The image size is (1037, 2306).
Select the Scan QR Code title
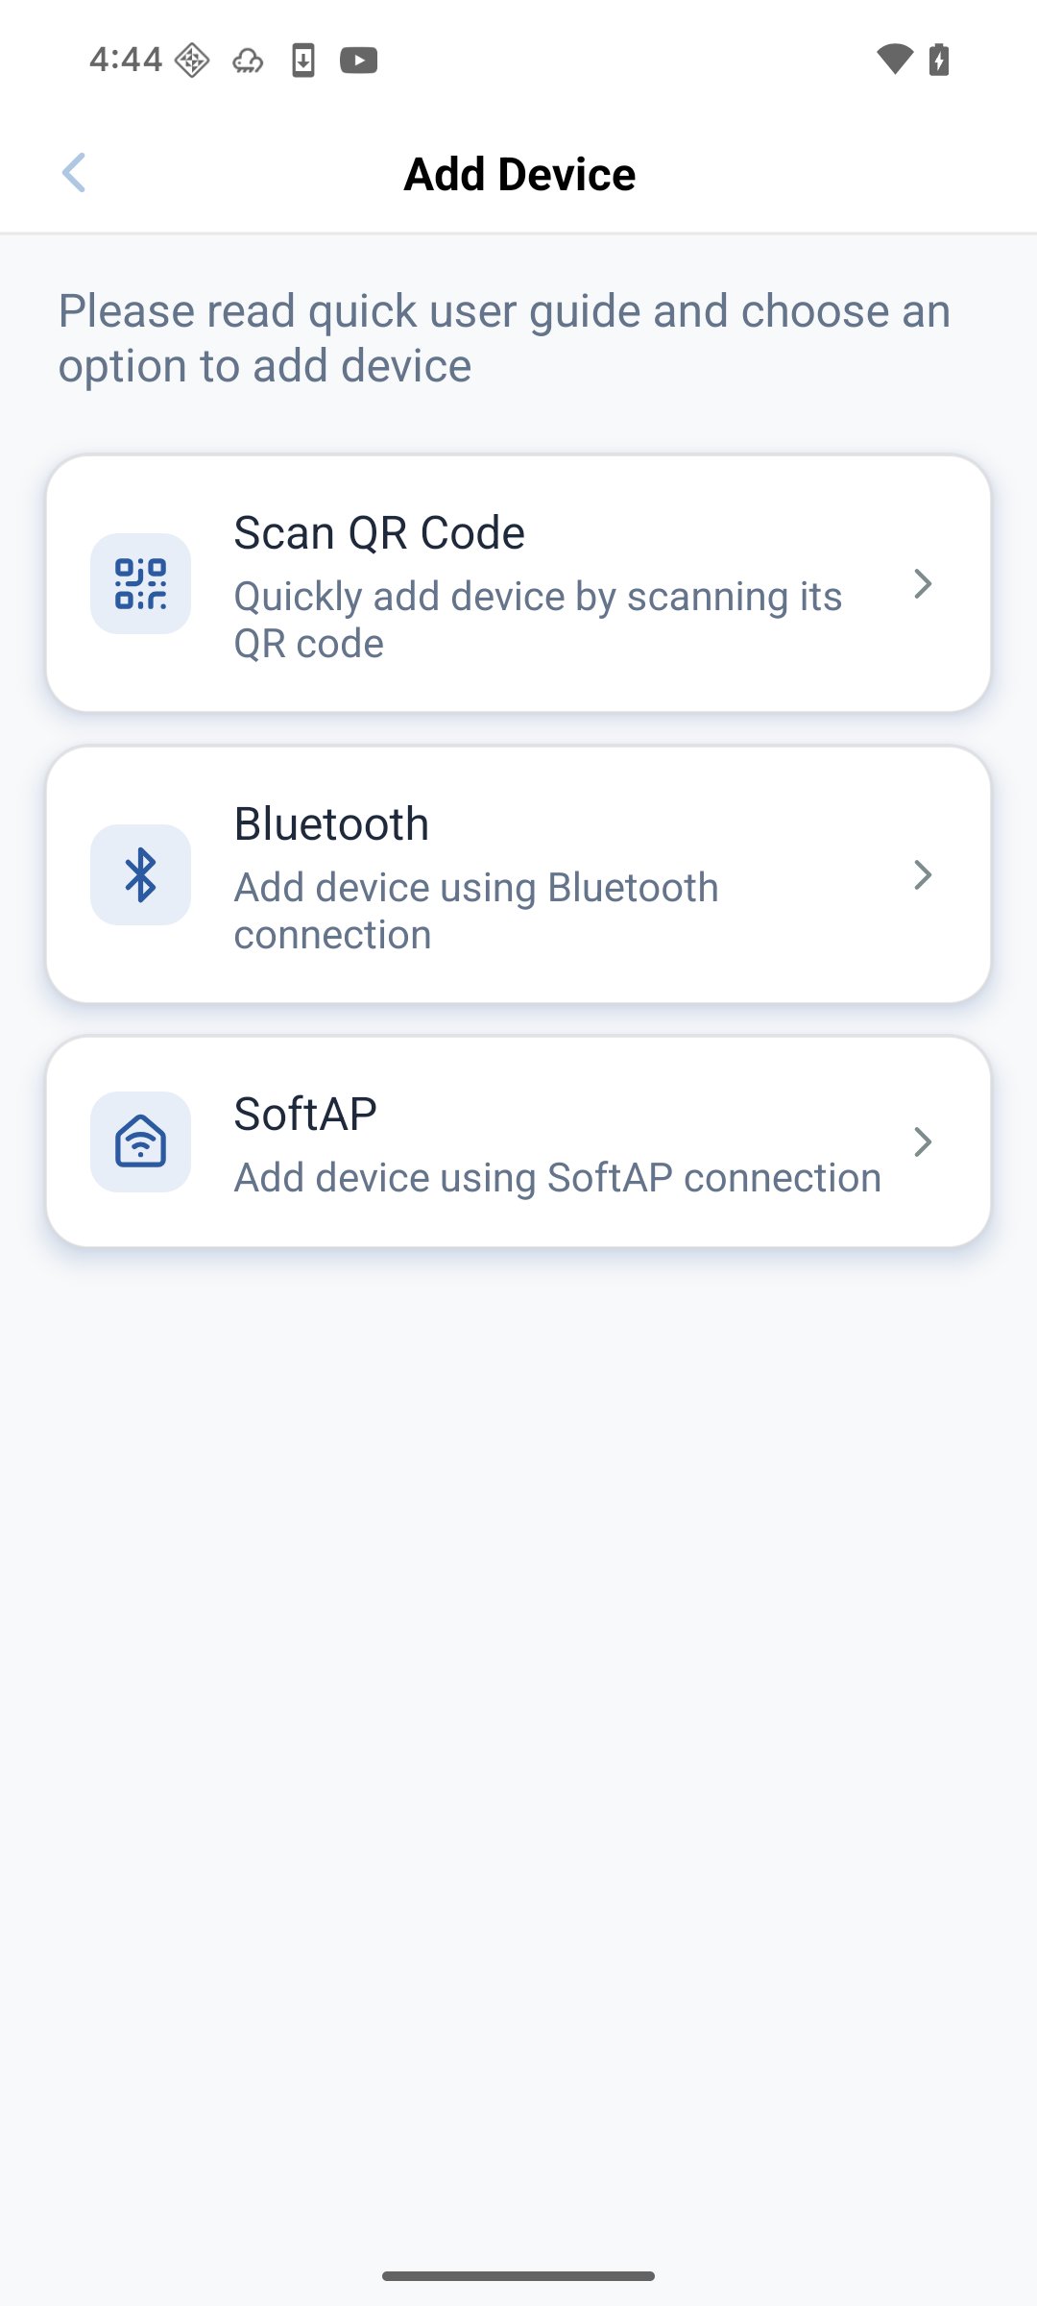click(379, 533)
